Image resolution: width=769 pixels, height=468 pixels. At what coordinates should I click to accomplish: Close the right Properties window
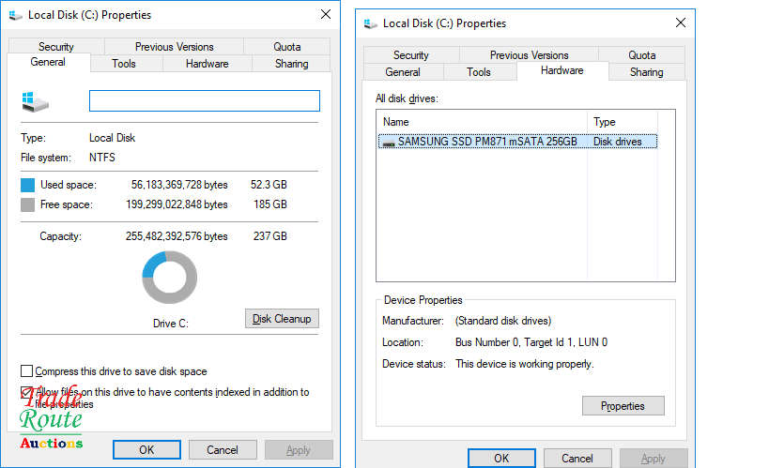coord(680,23)
